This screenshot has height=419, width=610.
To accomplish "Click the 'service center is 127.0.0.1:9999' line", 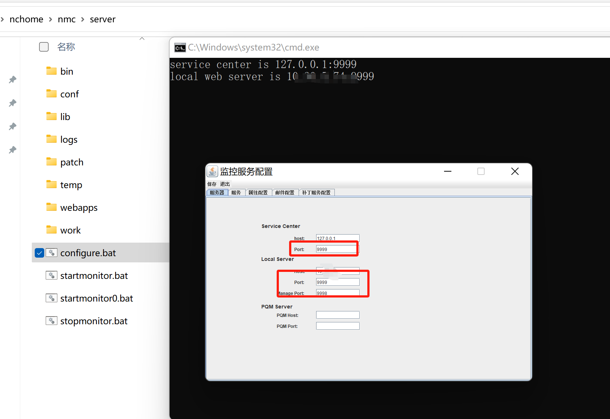I will (x=263, y=64).
